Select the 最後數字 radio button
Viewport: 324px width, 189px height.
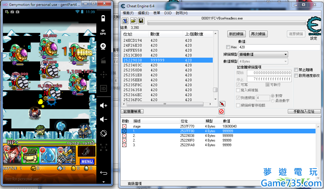273,101
